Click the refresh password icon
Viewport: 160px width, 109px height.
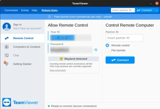(x=96, y=50)
